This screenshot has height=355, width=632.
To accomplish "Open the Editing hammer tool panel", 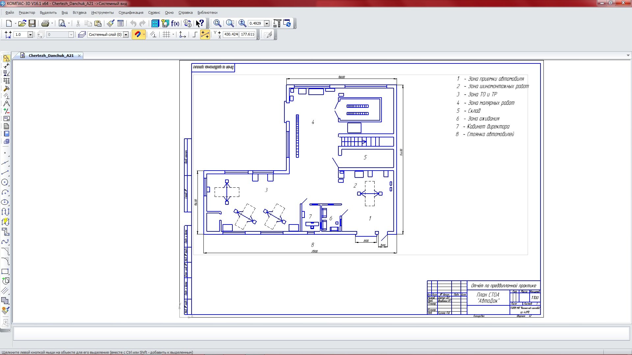I will pyautogui.click(x=6, y=89).
